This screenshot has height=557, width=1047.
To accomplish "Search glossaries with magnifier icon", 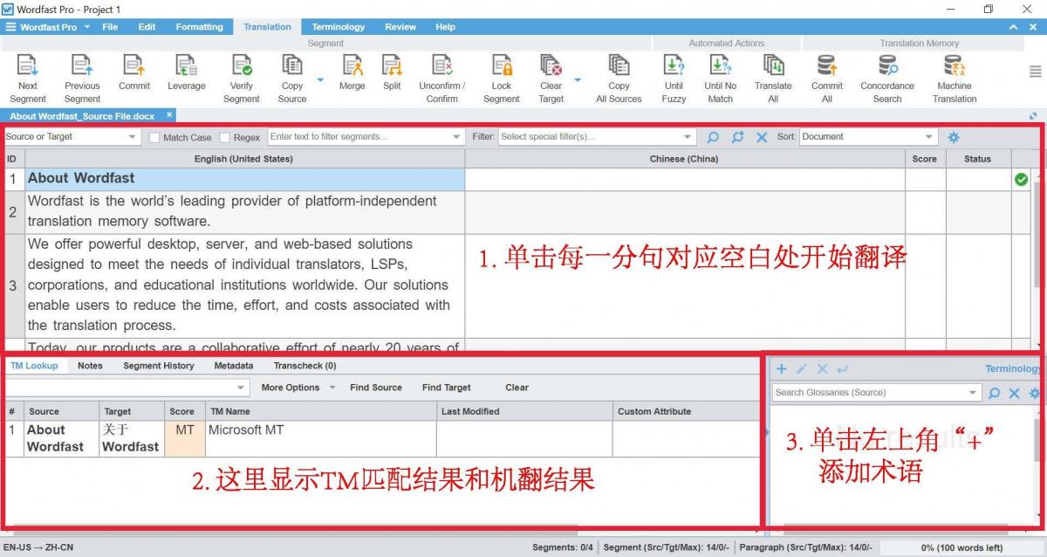I will click(x=994, y=393).
